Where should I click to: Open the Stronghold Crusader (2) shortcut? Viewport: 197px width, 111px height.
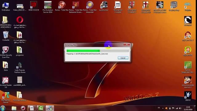pyautogui.click(x=146, y=7)
